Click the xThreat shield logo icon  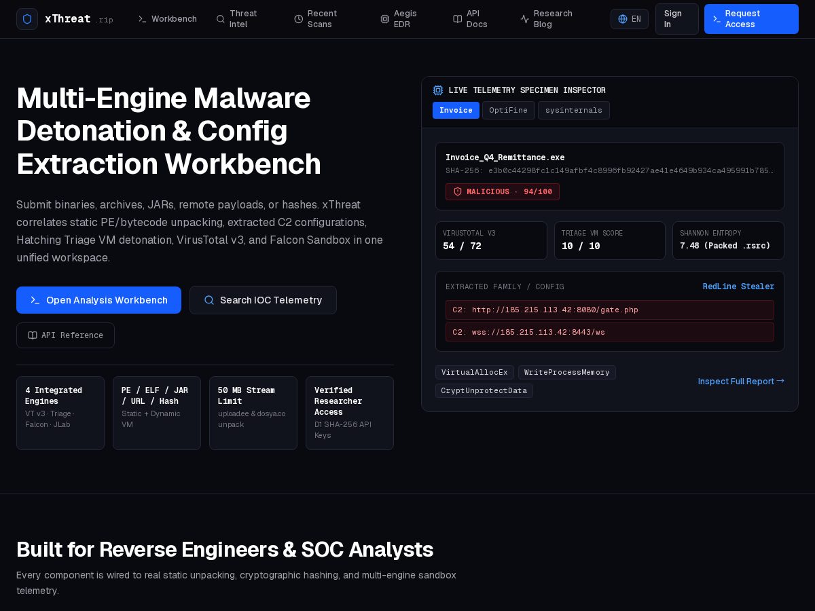(27, 19)
